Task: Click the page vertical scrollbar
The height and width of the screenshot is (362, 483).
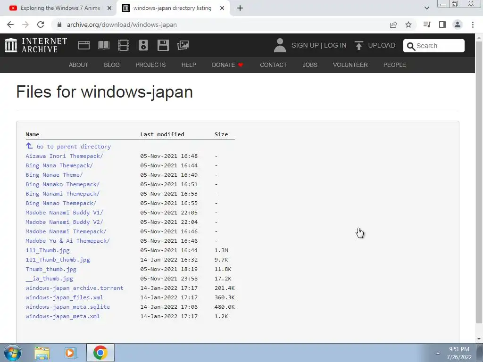Action: 479,181
